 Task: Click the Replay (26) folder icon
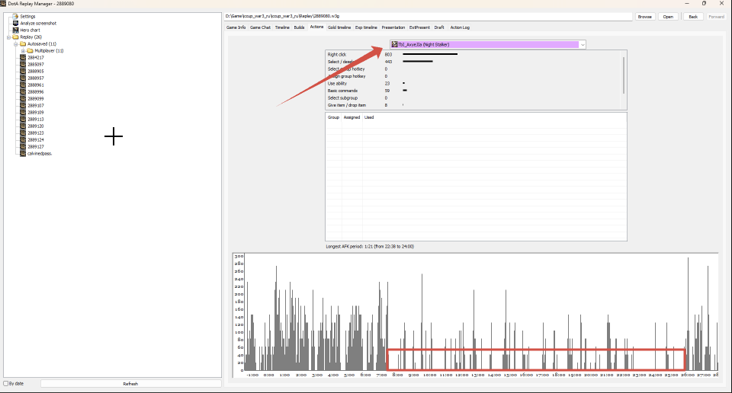15,37
